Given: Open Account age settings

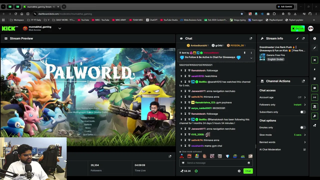Looking at the screenshot, I should pyautogui.click(x=282, y=97).
